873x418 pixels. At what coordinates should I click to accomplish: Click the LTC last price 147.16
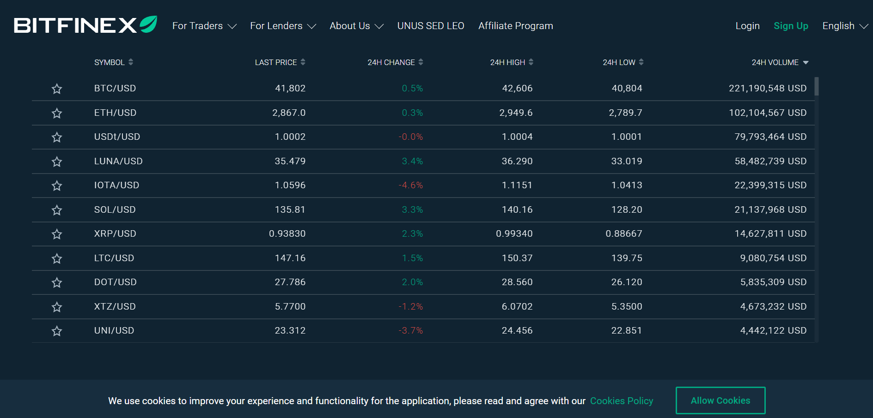click(x=290, y=258)
